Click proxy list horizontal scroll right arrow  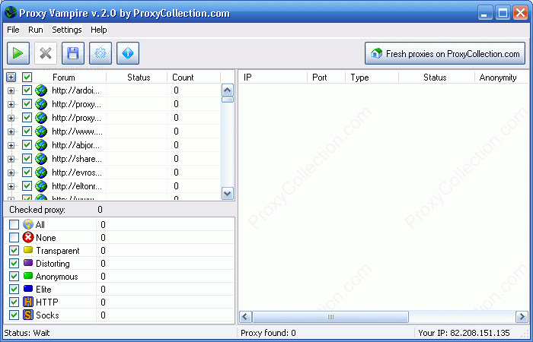522,317
